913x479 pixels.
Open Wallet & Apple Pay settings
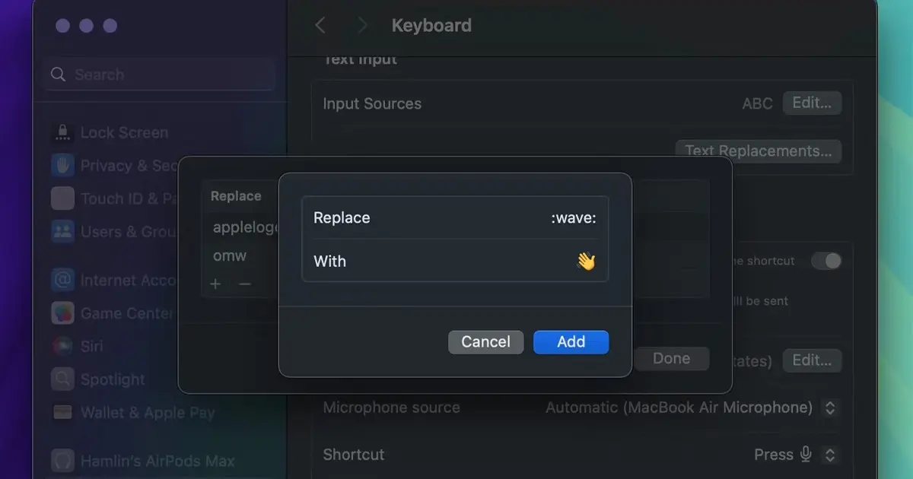click(x=133, y=412)
